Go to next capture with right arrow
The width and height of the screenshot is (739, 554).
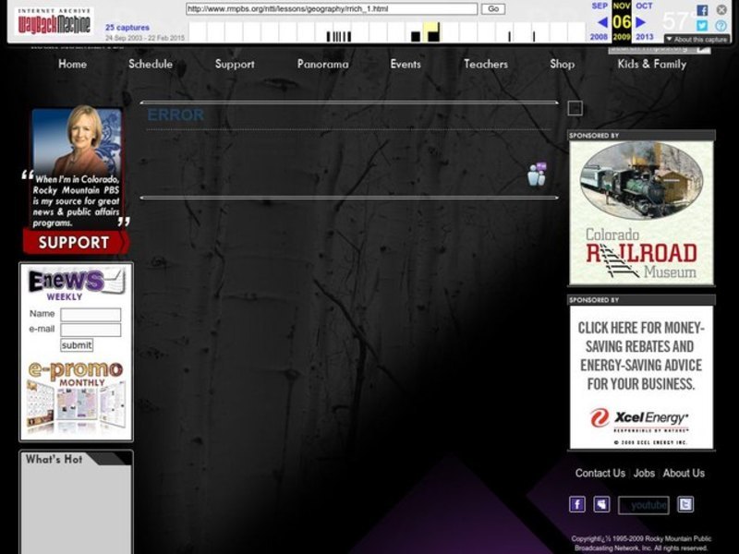click(x=641, y=21)
